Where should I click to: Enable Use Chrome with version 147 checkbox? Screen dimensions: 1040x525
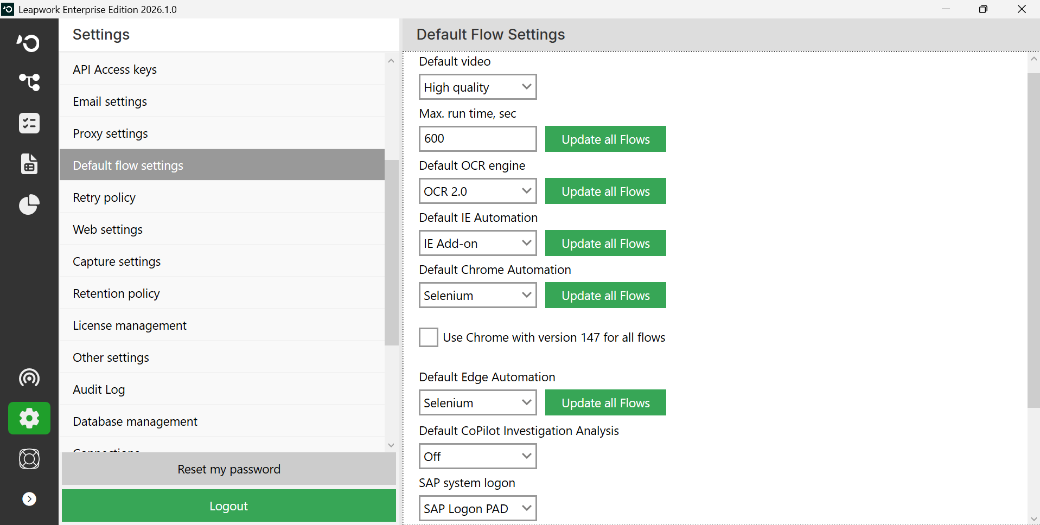(429, 337)
